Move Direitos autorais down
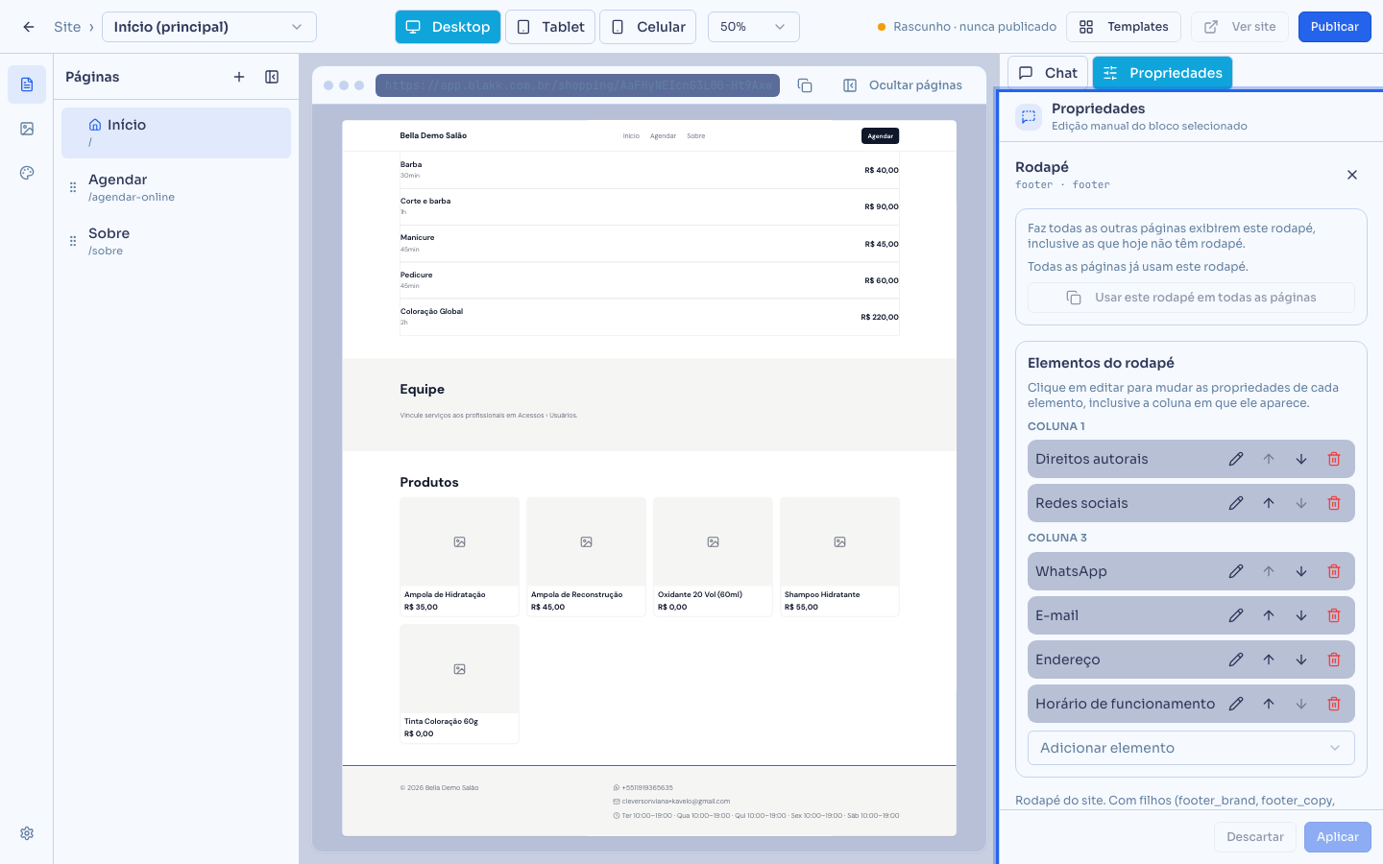 pyautogui.click(x=1301, y=459)
